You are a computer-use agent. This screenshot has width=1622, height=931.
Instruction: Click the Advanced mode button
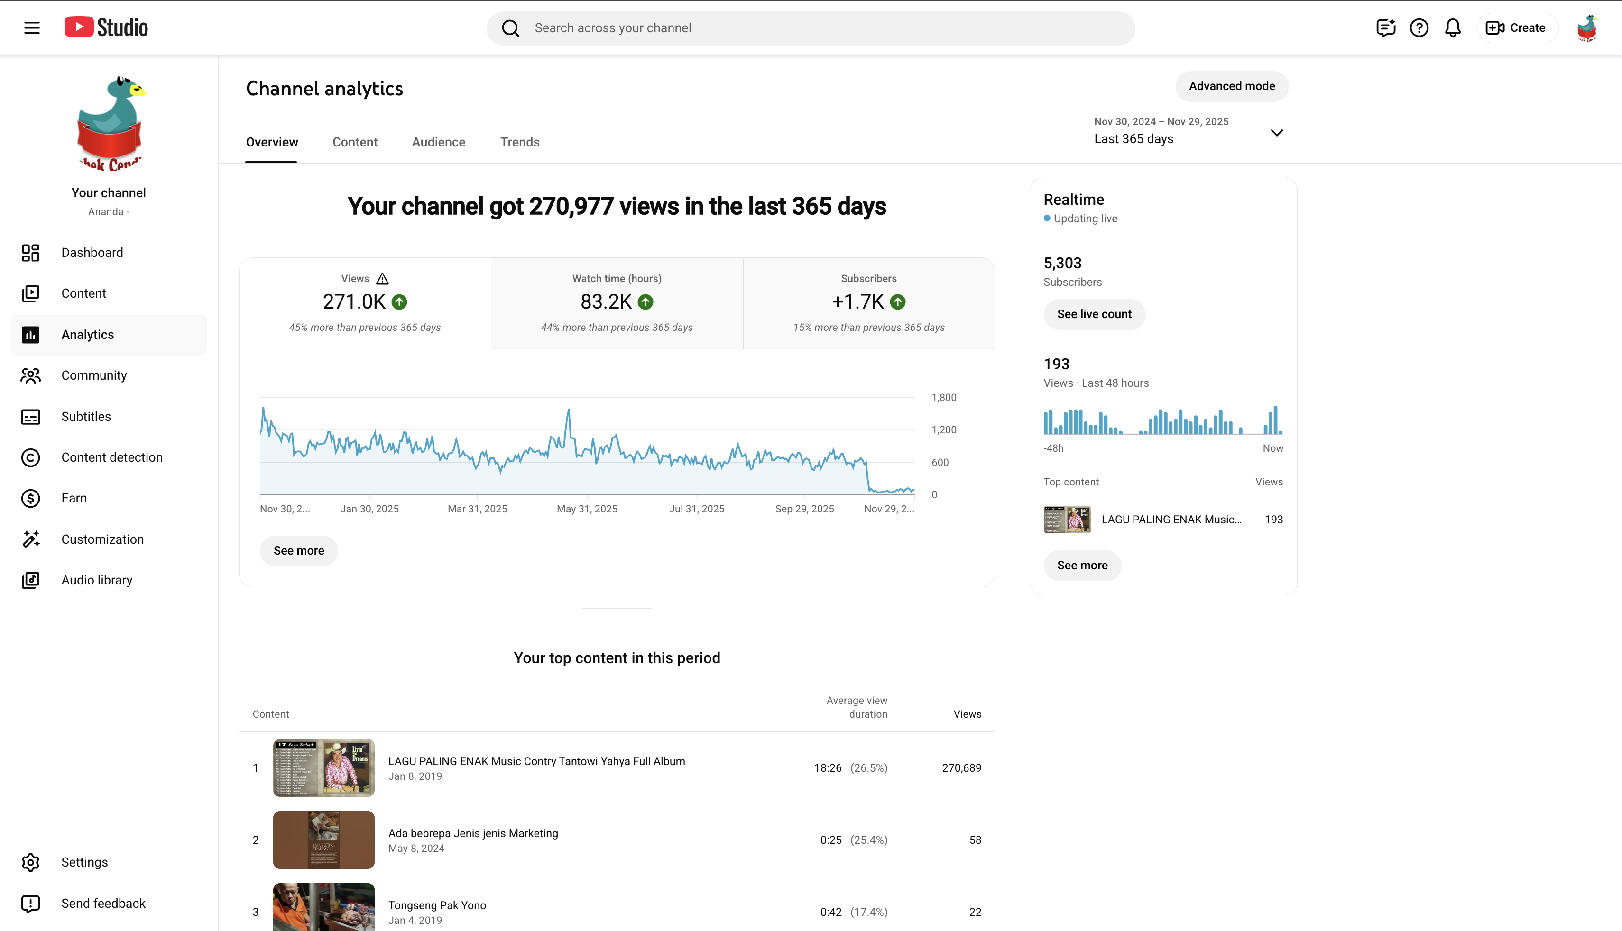pyautogui.click(x=1232, y=86)
